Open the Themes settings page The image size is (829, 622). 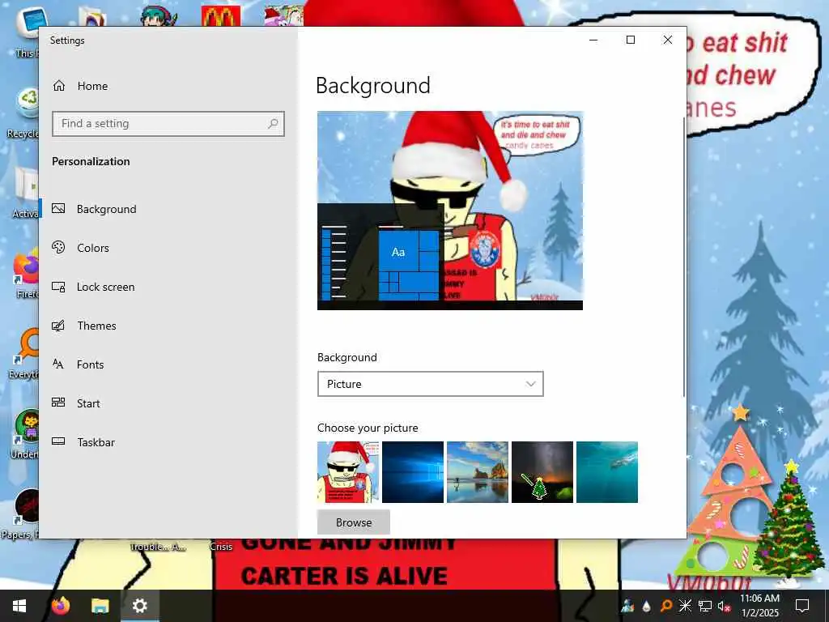tap(168, 326)
